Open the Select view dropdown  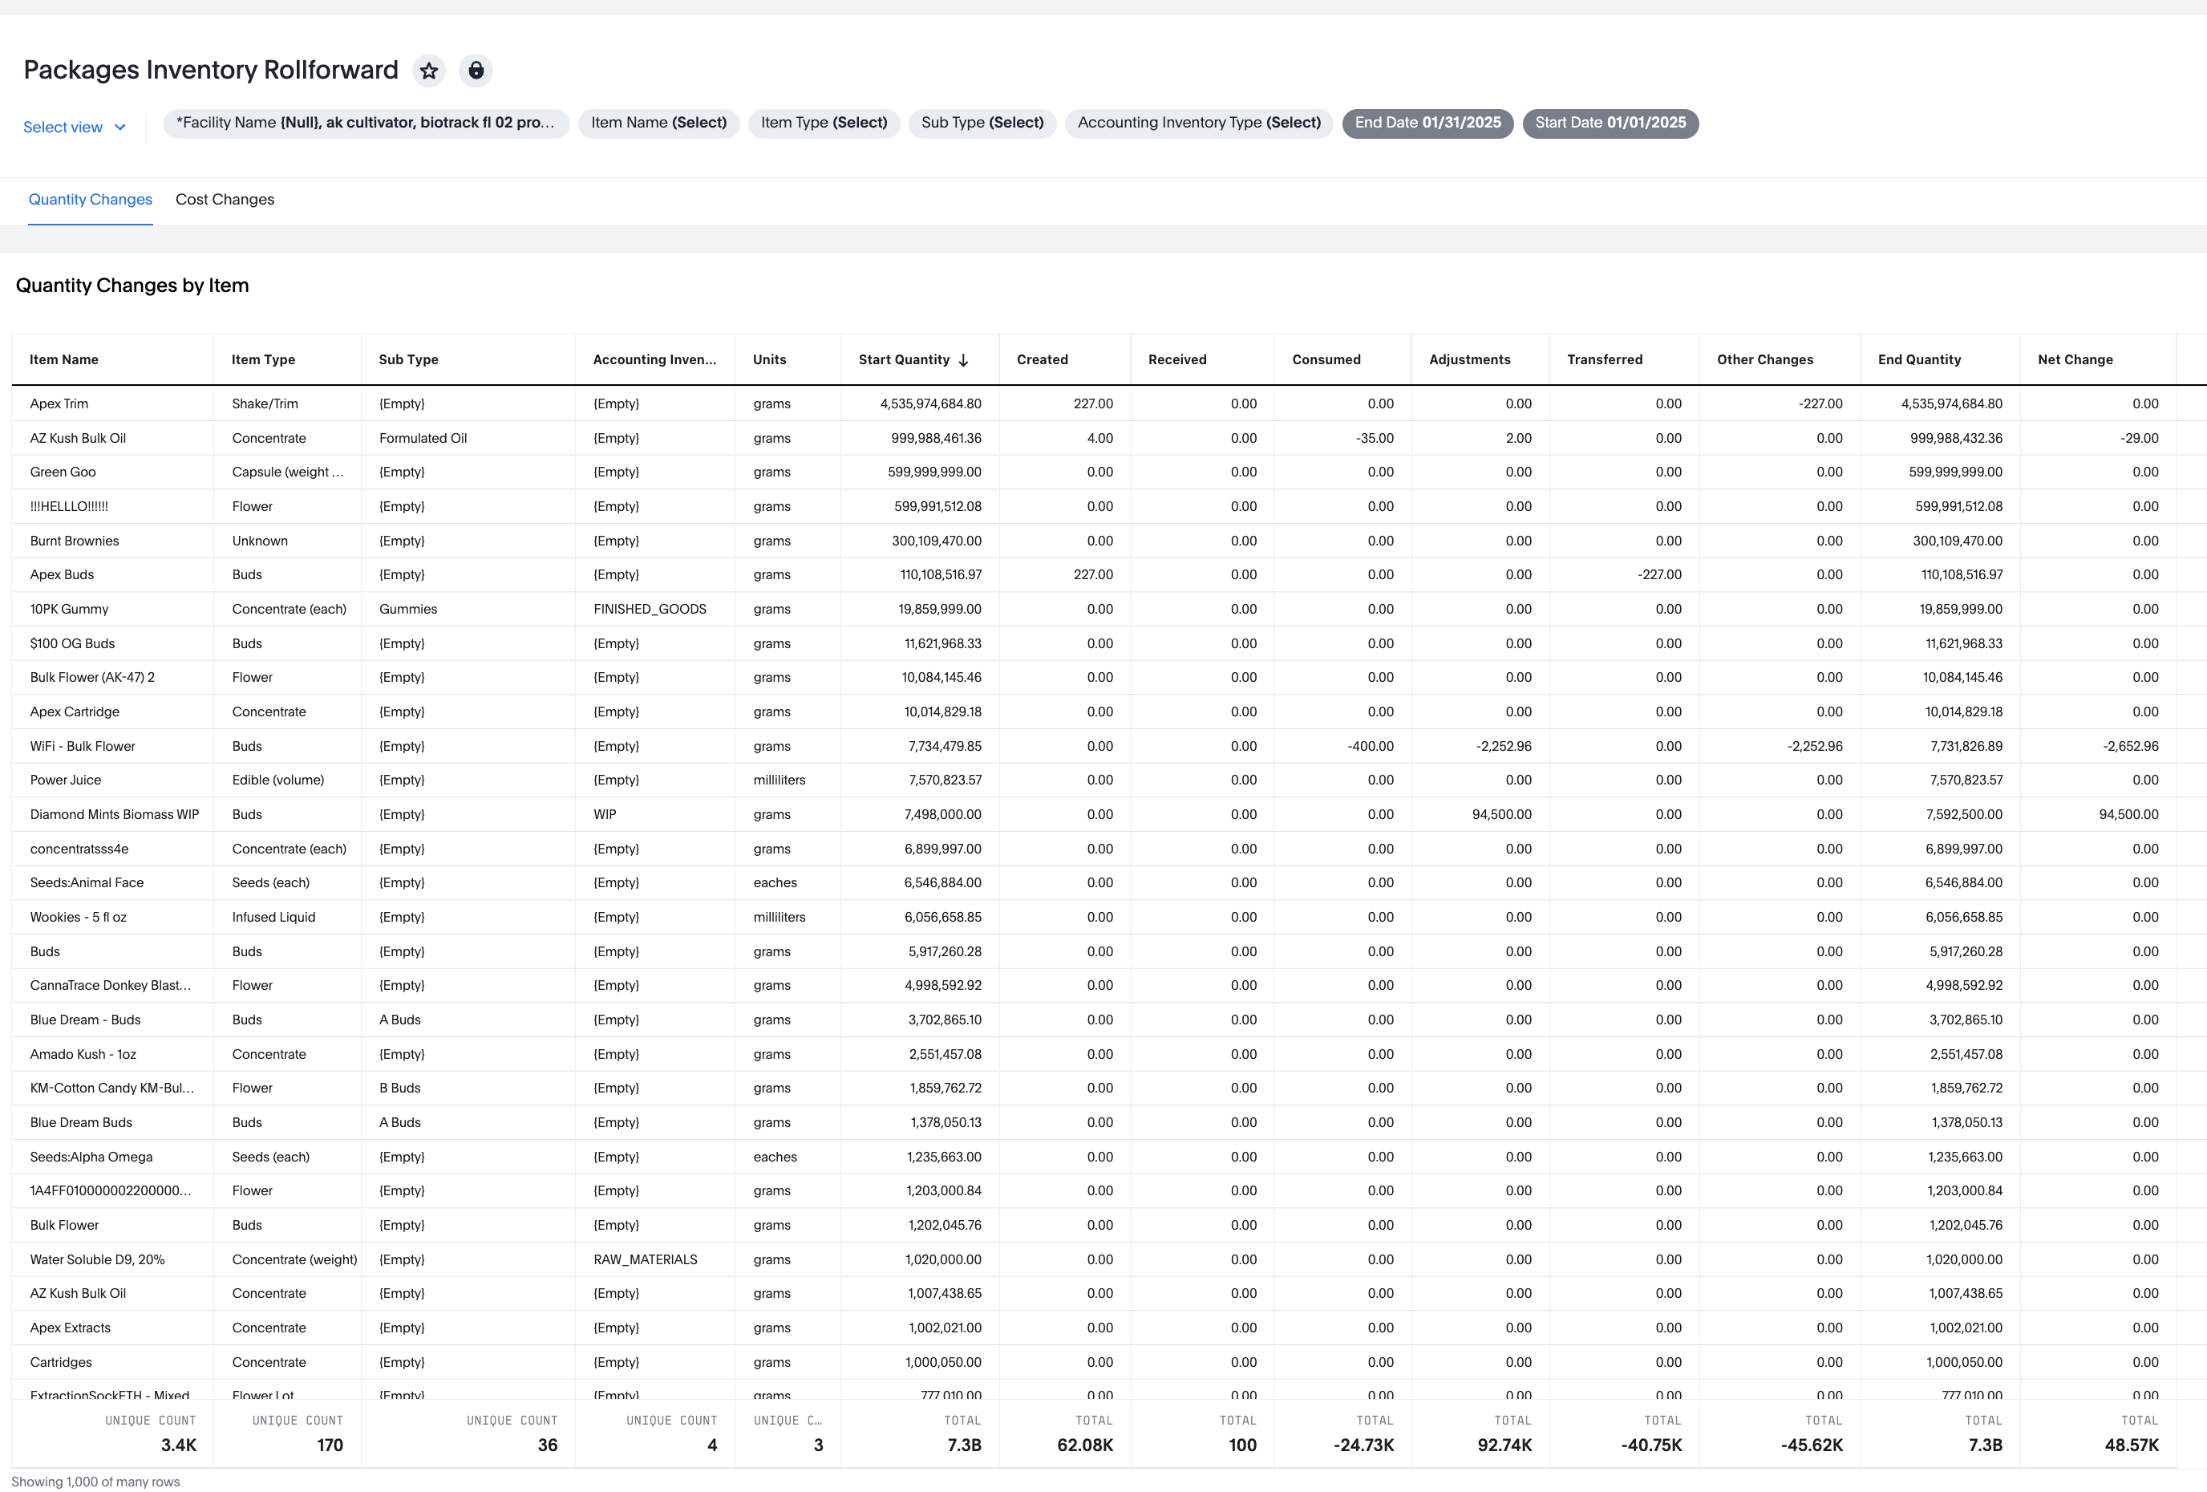(75, 128)
